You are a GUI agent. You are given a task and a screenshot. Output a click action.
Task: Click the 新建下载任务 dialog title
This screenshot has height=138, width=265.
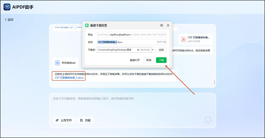[99, 25]
